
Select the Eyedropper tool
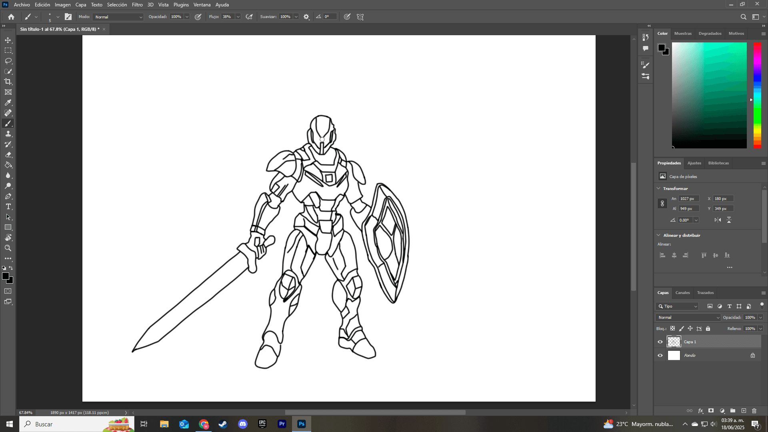[8, 103]
